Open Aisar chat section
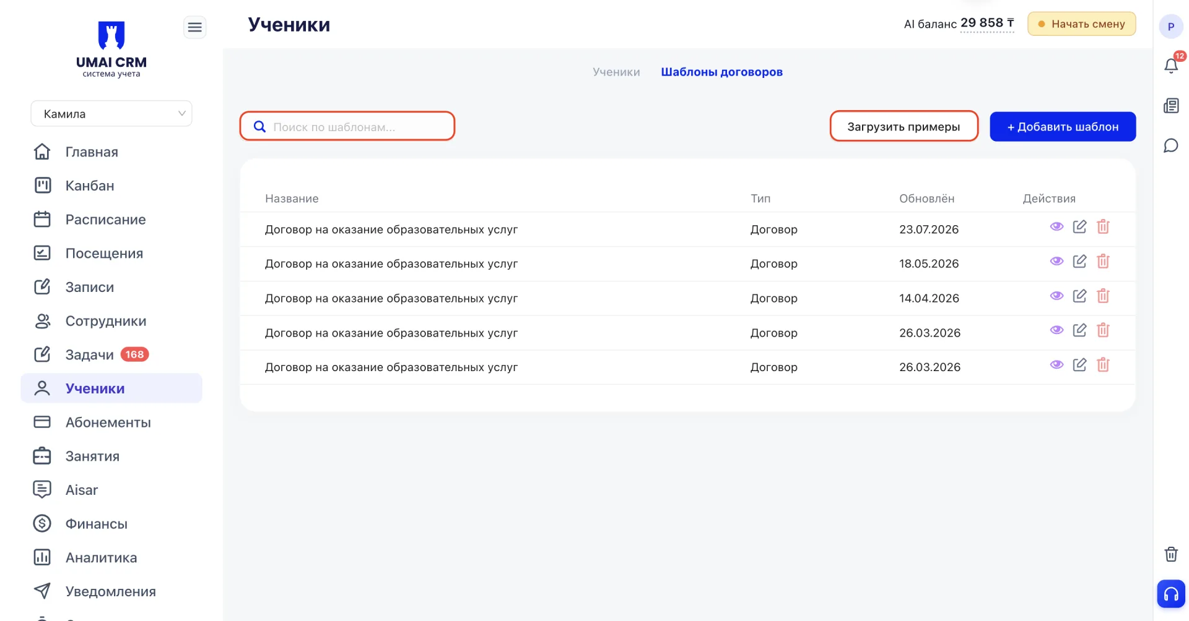This screenshot has height=621, width=1189. click(x=111, y=490)
